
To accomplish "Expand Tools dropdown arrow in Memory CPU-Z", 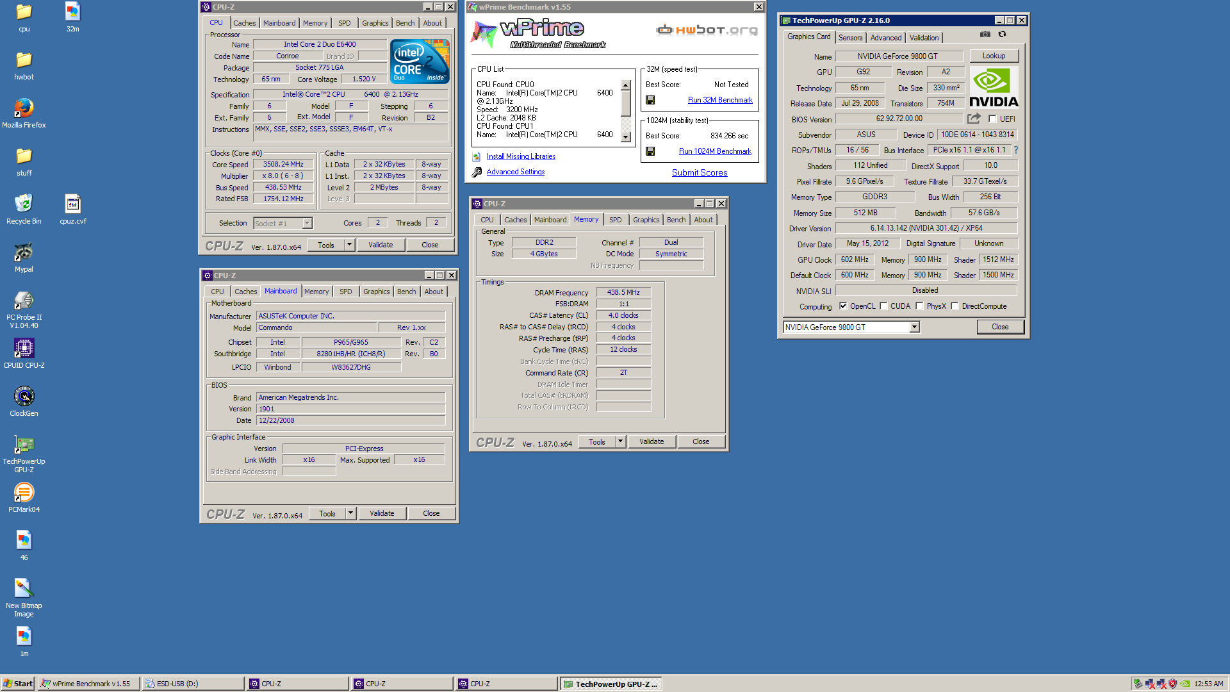I will coord(620,441).
